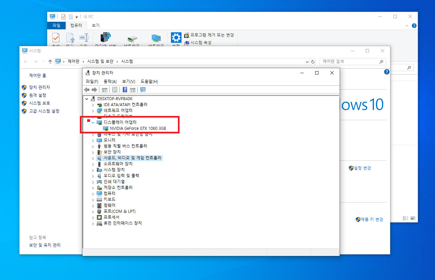Open the System address bar history dropdown
The height and width of the screenshot is (280, 435).
307,61
